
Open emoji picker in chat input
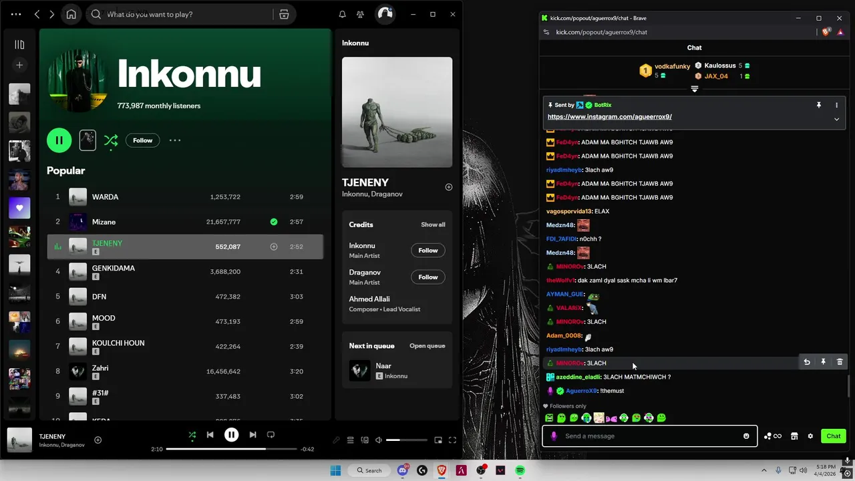coord(746,436)
